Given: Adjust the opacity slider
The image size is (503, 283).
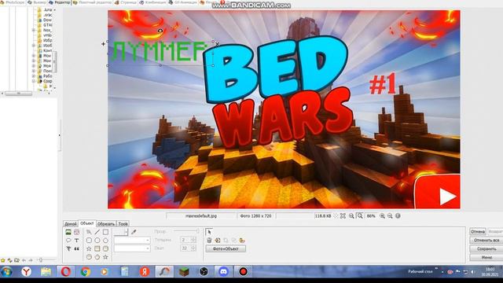Looking at the screenshot, I should [186, 231].
